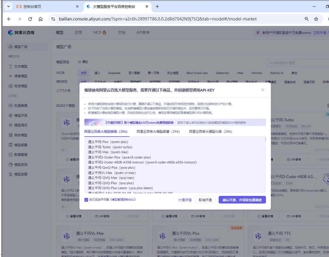This screenshot has height=257, width=329.
Task: Open the 计费详情 link
Action: click(x=185, y=200)
